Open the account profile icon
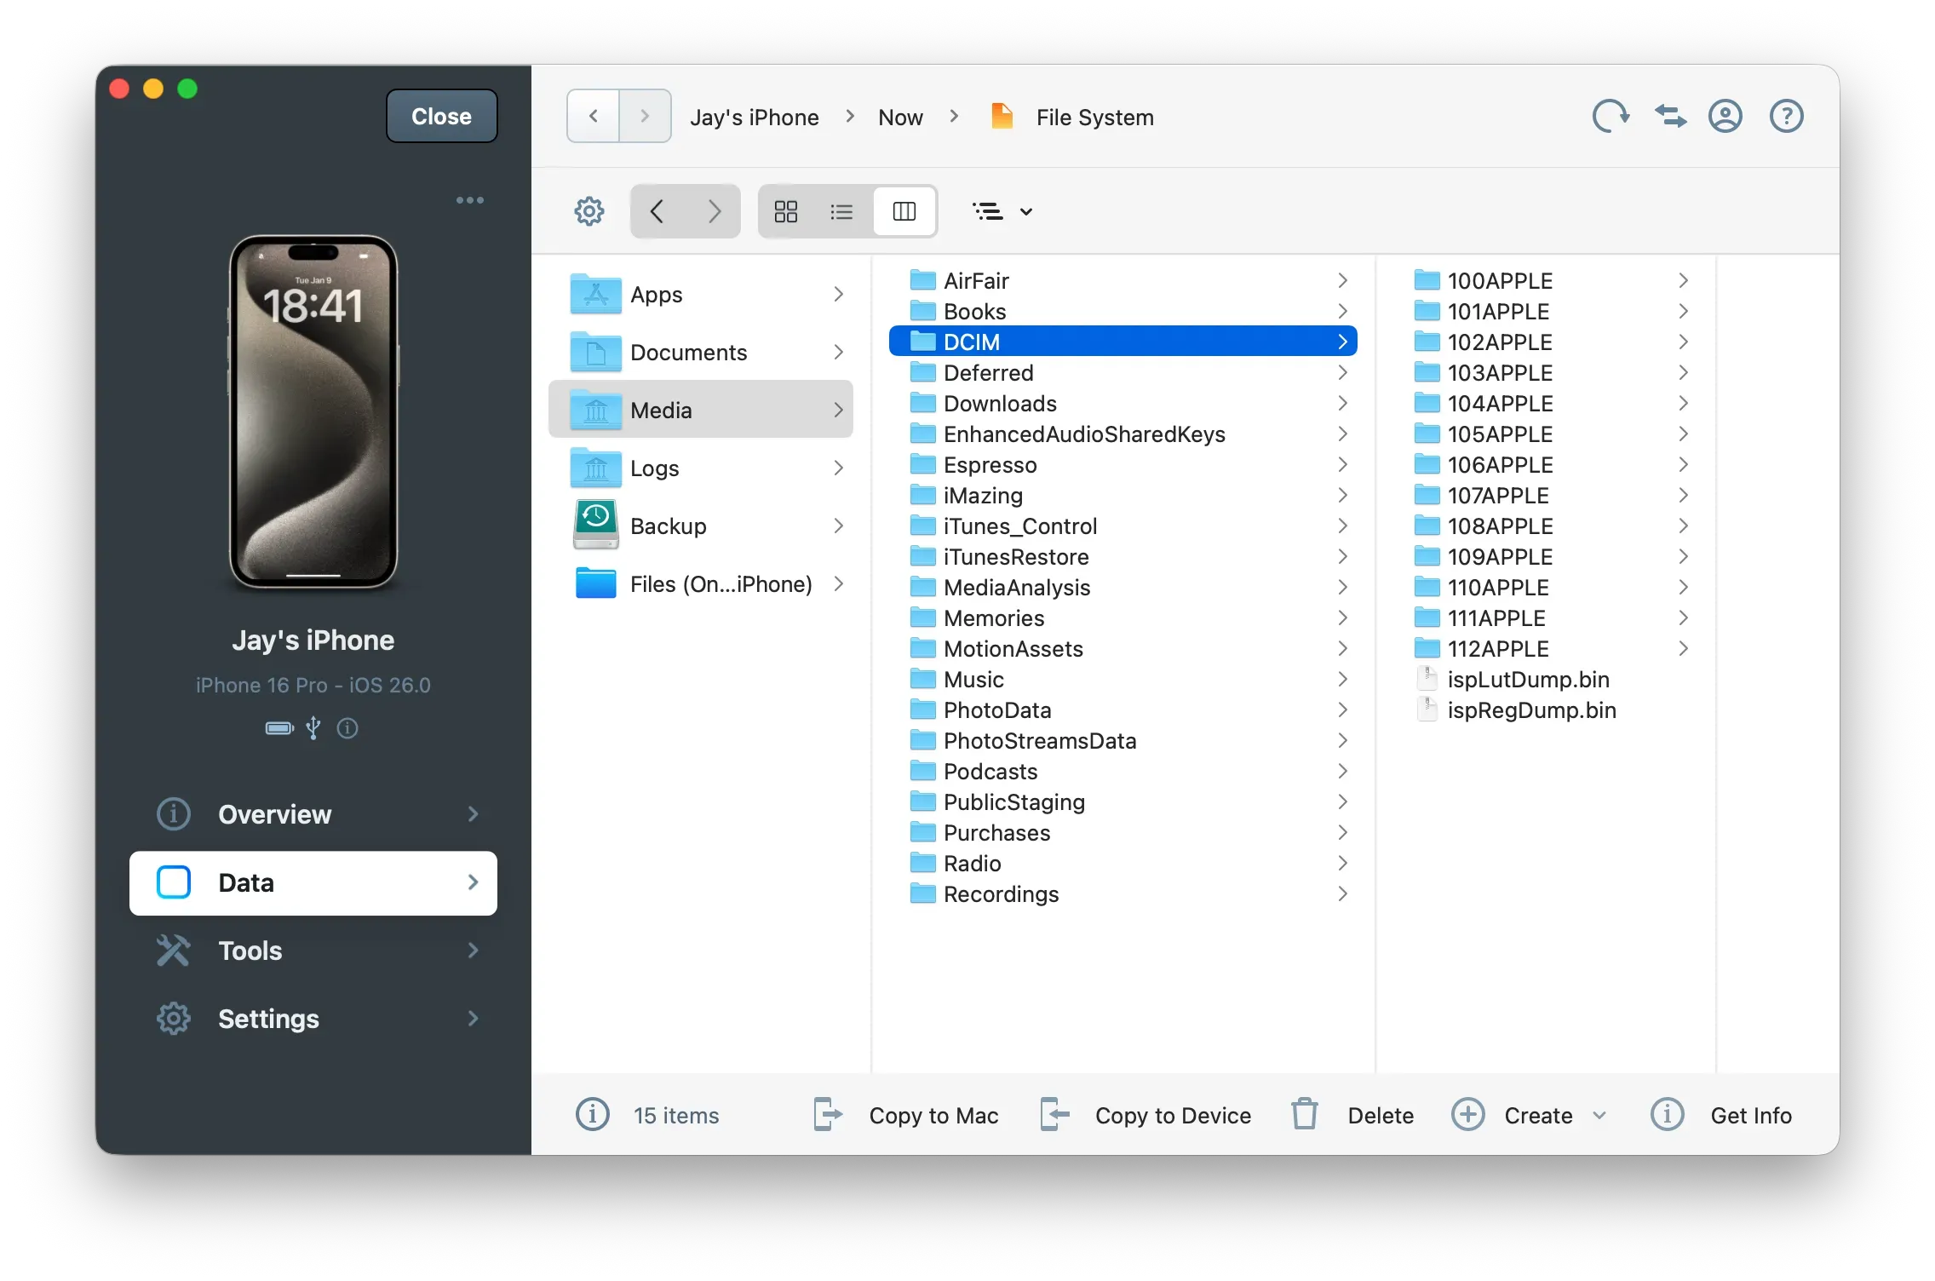 point(1725,116)
